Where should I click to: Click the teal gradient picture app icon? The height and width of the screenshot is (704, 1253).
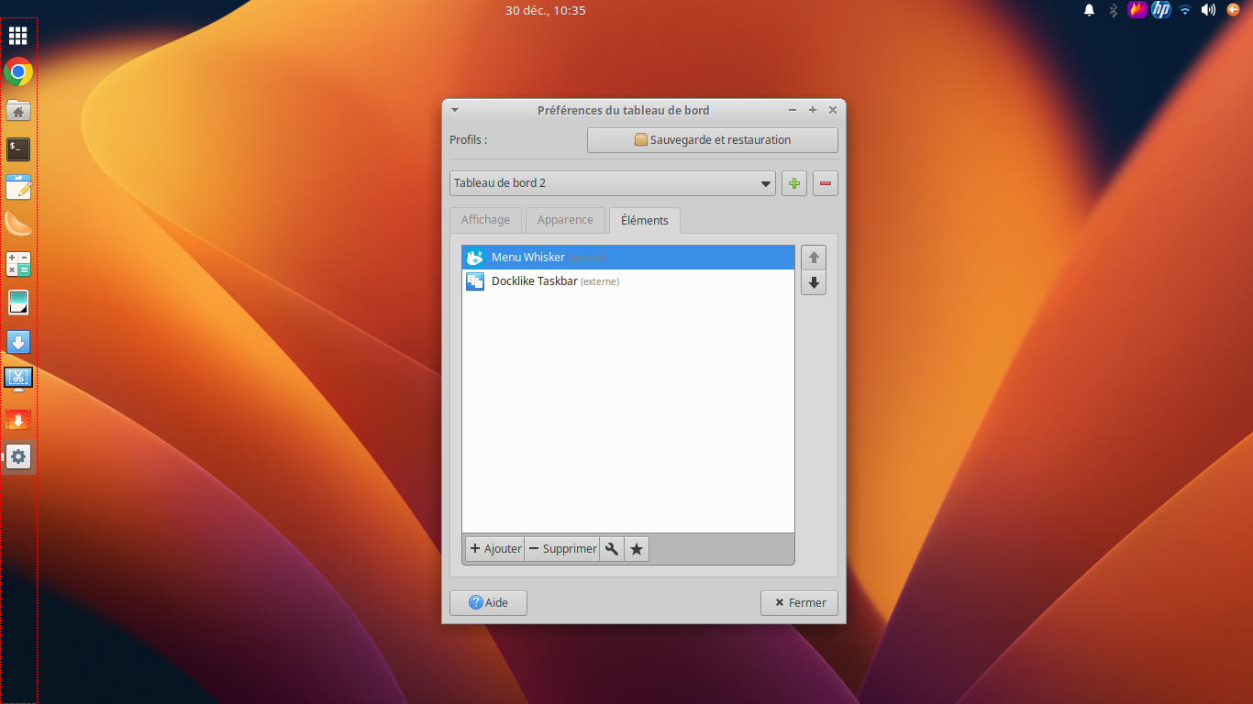click(x=18, y=302)
